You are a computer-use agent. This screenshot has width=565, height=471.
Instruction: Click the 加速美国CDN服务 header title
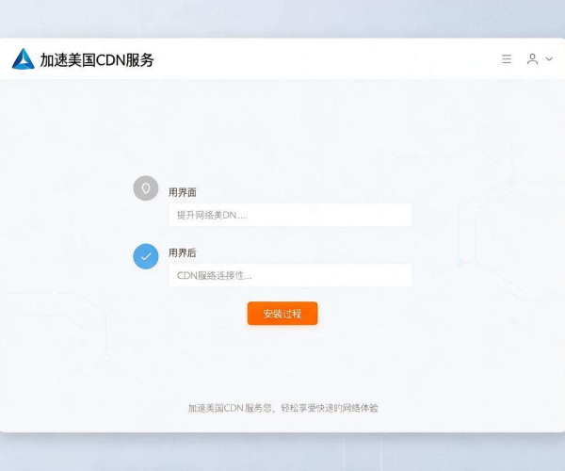point(97,60)
